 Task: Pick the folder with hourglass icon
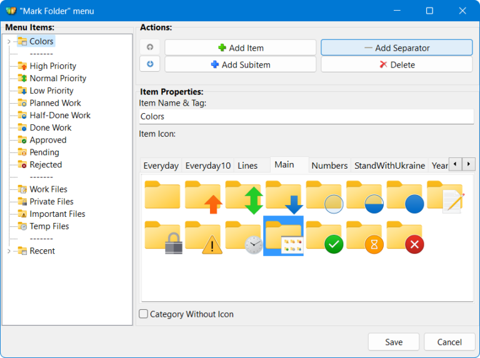coord(364,237)
